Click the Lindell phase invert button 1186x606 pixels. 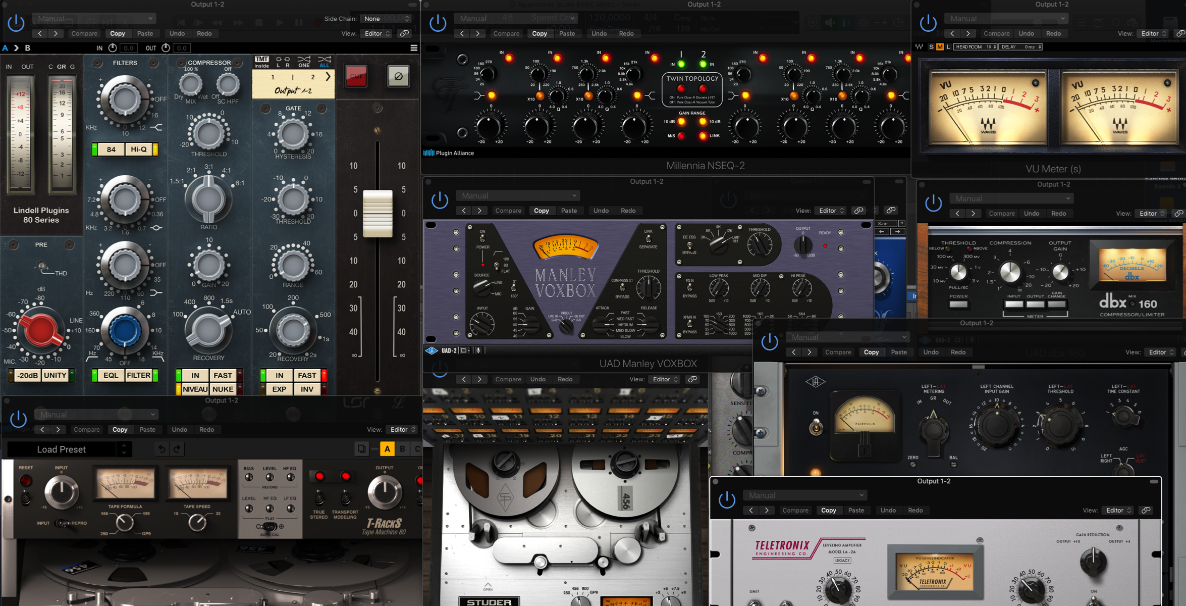click(x=398, y=77)
